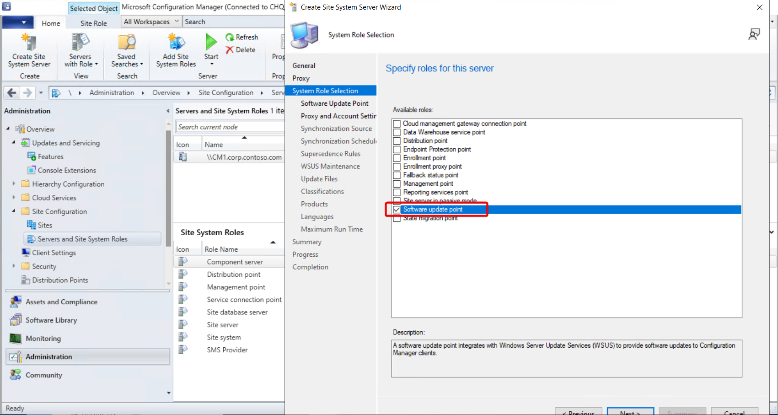778x415 pixels.
Task: Click the Previous button in the wizard
Action: (x=578, y=411)
